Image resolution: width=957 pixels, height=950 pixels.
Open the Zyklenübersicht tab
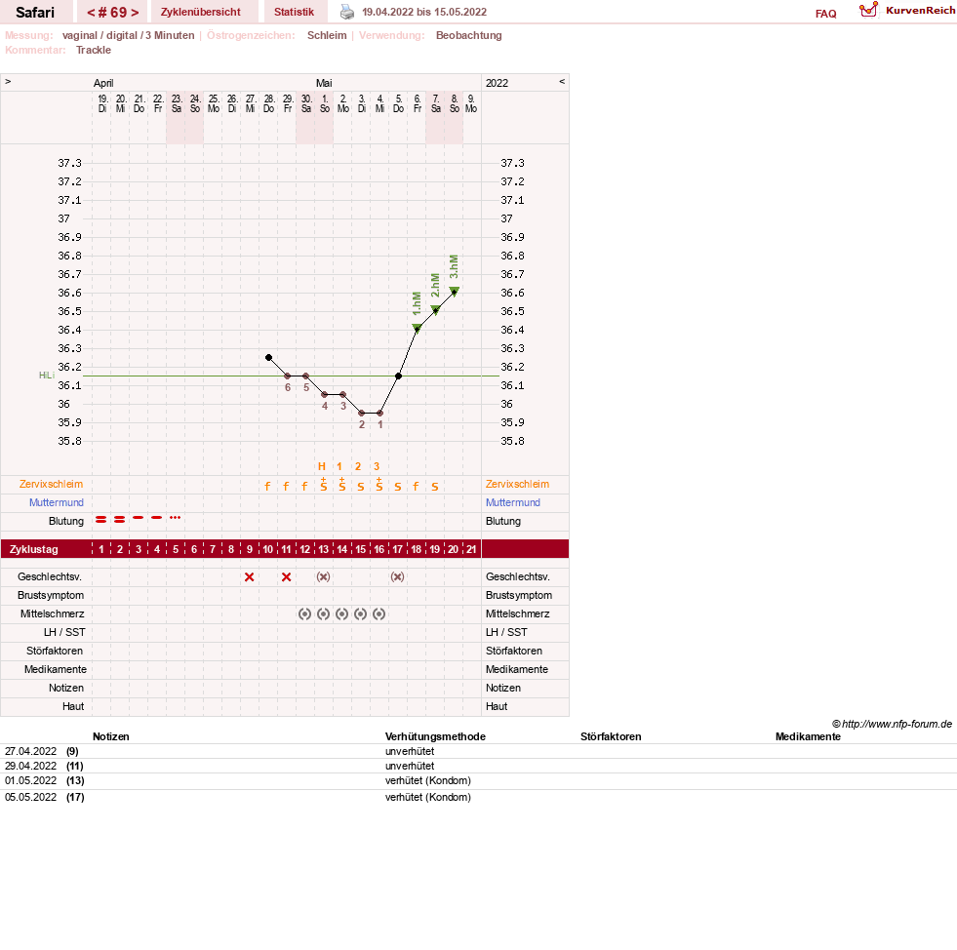tap(201, 12)
